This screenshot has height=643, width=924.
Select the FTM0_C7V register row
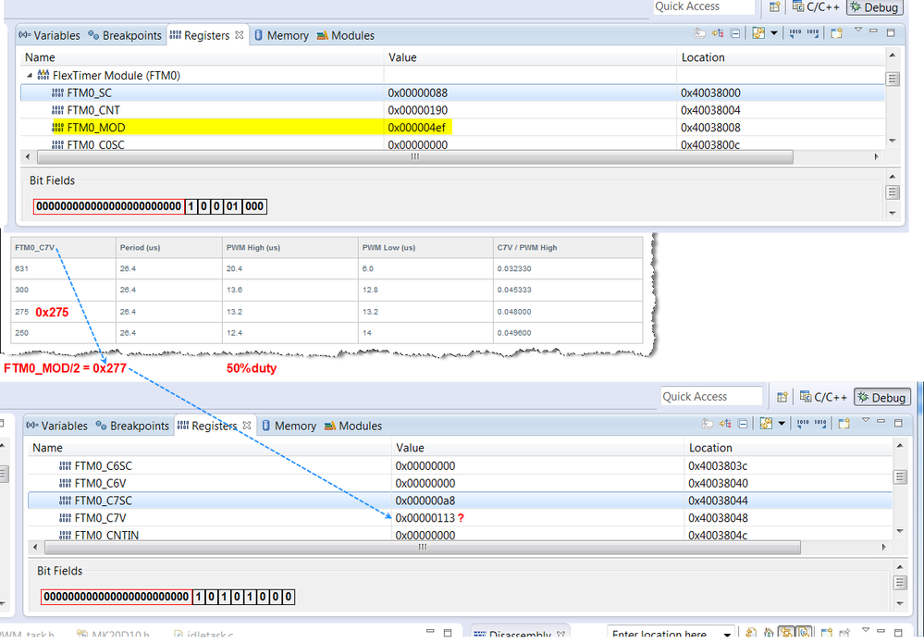(461, 518)
